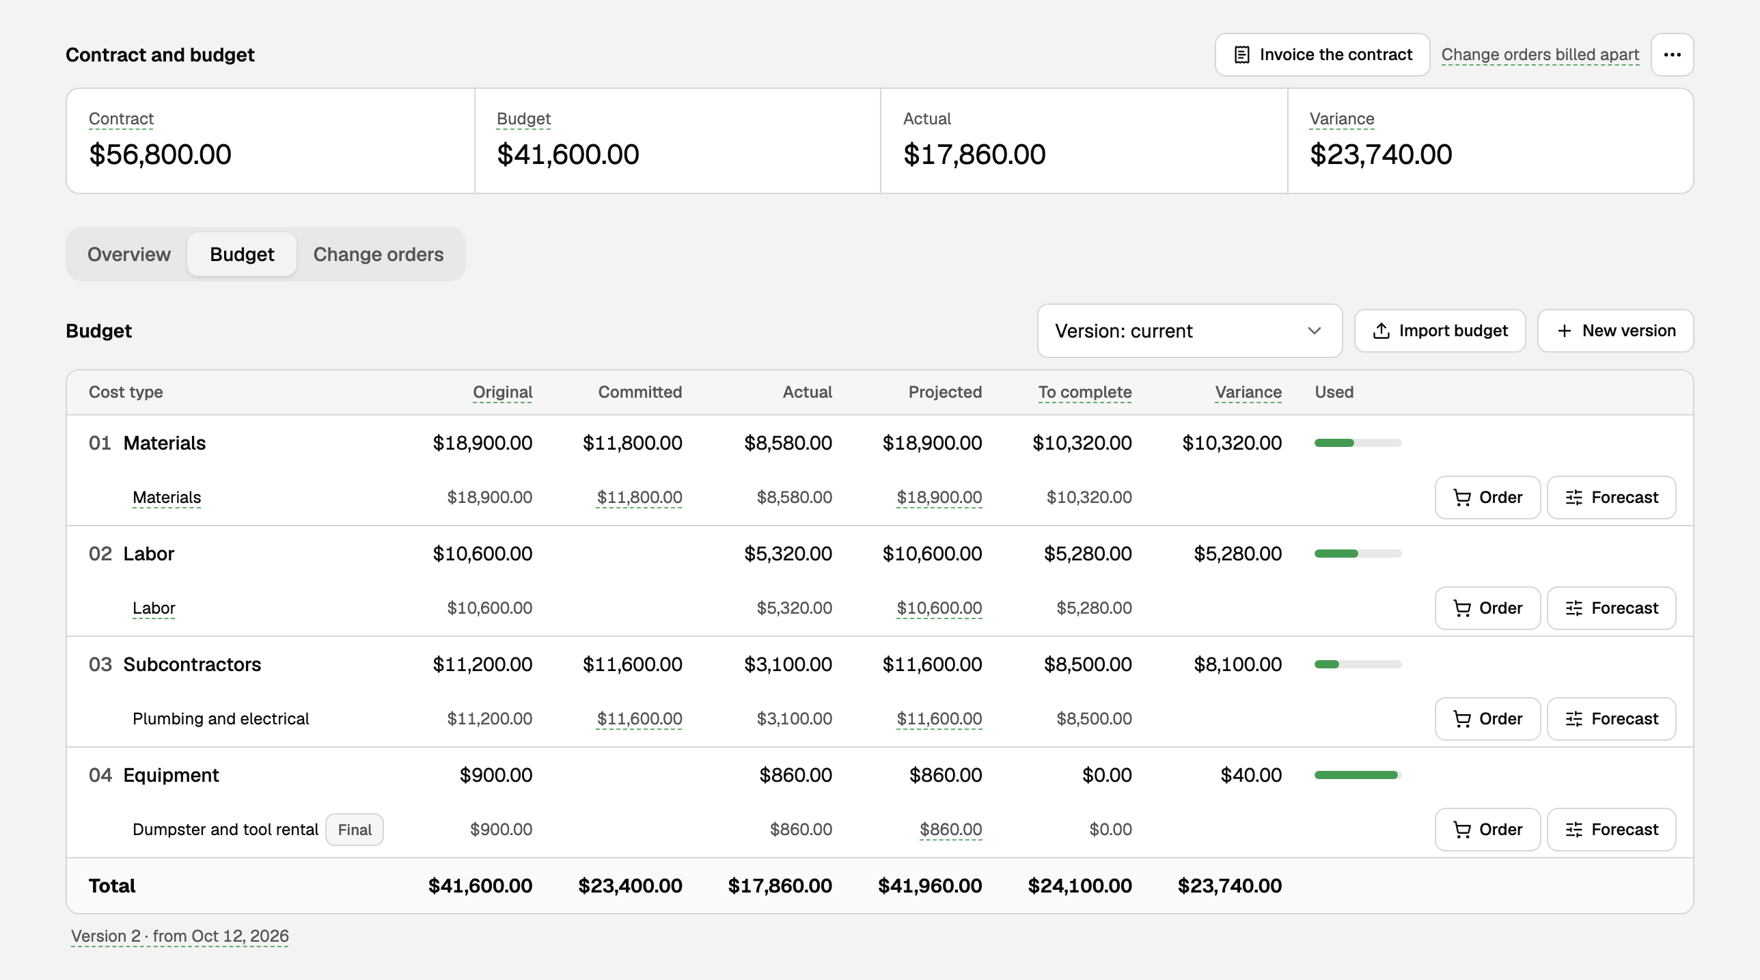Viewport: 1760px width, 980px height.
Task: Click the Equipment used progress bar
Action: [x=1358, y=775]
